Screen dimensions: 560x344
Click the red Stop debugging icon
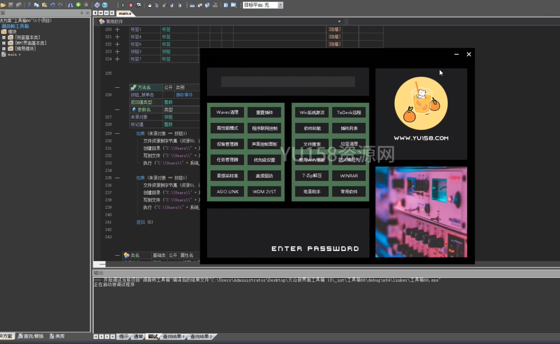pos(131,5)
